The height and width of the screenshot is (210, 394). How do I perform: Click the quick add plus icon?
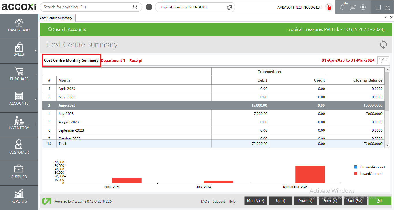pyautogui.click(x=149, y=7)
